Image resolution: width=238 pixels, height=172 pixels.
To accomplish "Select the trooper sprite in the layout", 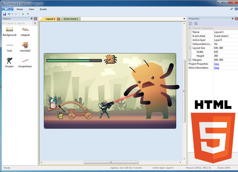I will [106, 110].
